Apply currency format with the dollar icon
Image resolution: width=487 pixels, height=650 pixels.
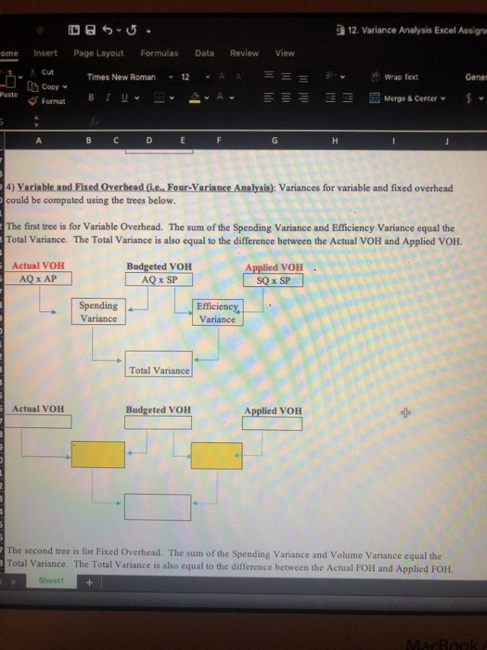(x=468, y=98)
